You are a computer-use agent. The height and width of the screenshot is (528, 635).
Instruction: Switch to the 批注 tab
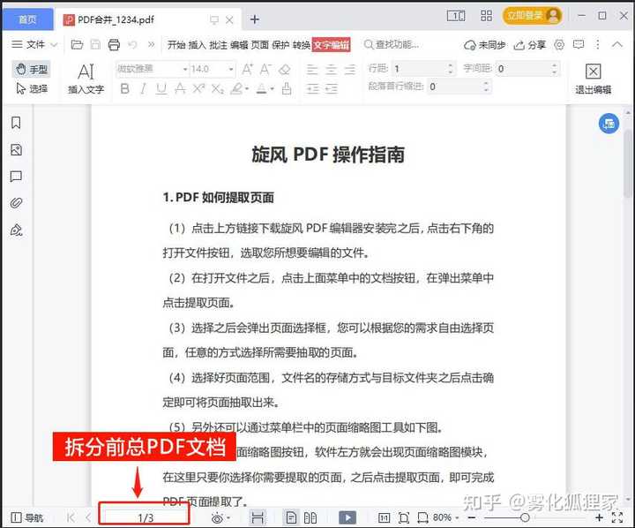tap(218, 45)
